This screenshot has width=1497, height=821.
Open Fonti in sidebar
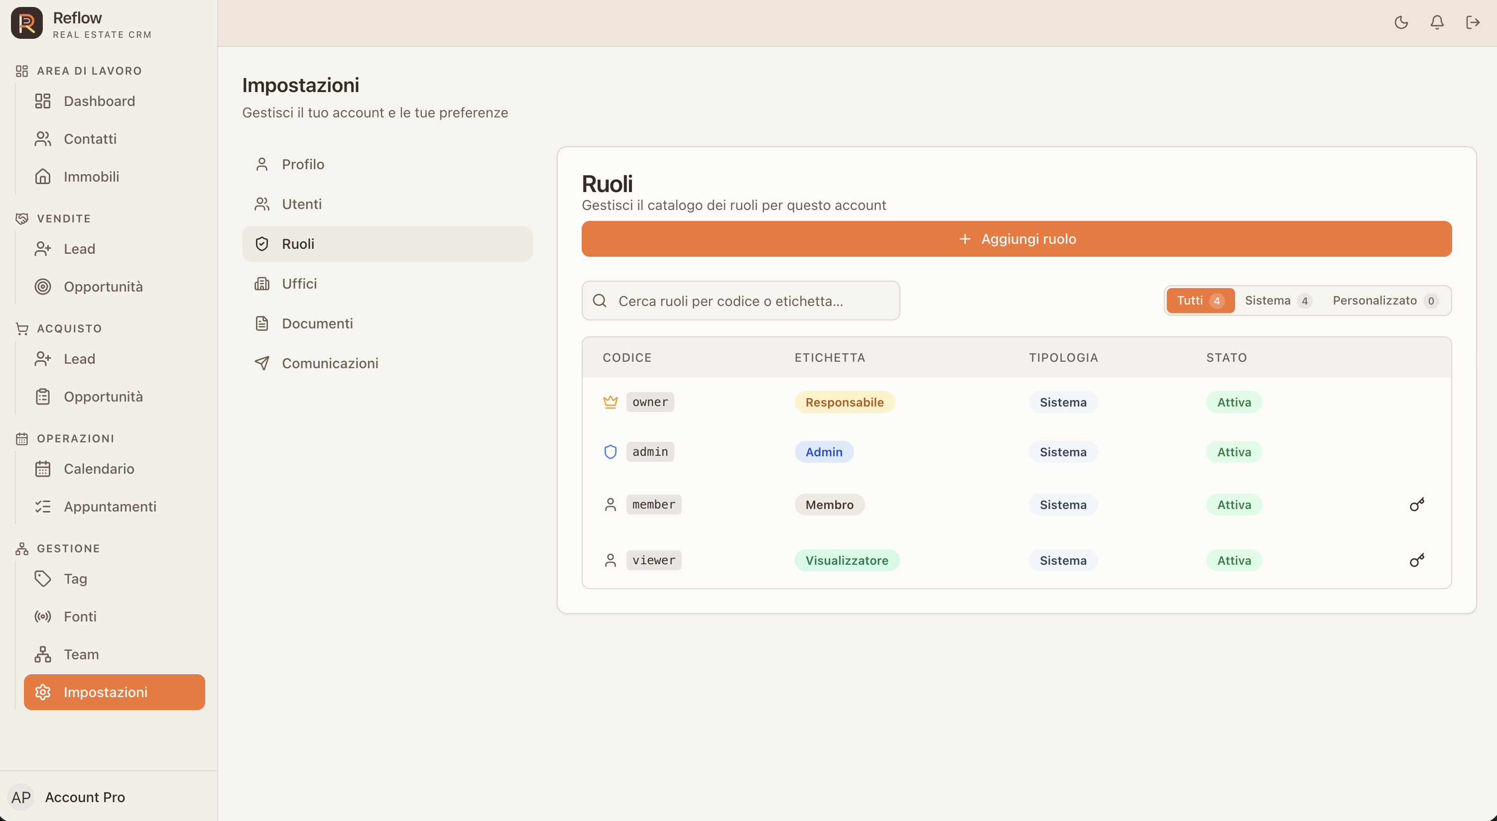115,616
